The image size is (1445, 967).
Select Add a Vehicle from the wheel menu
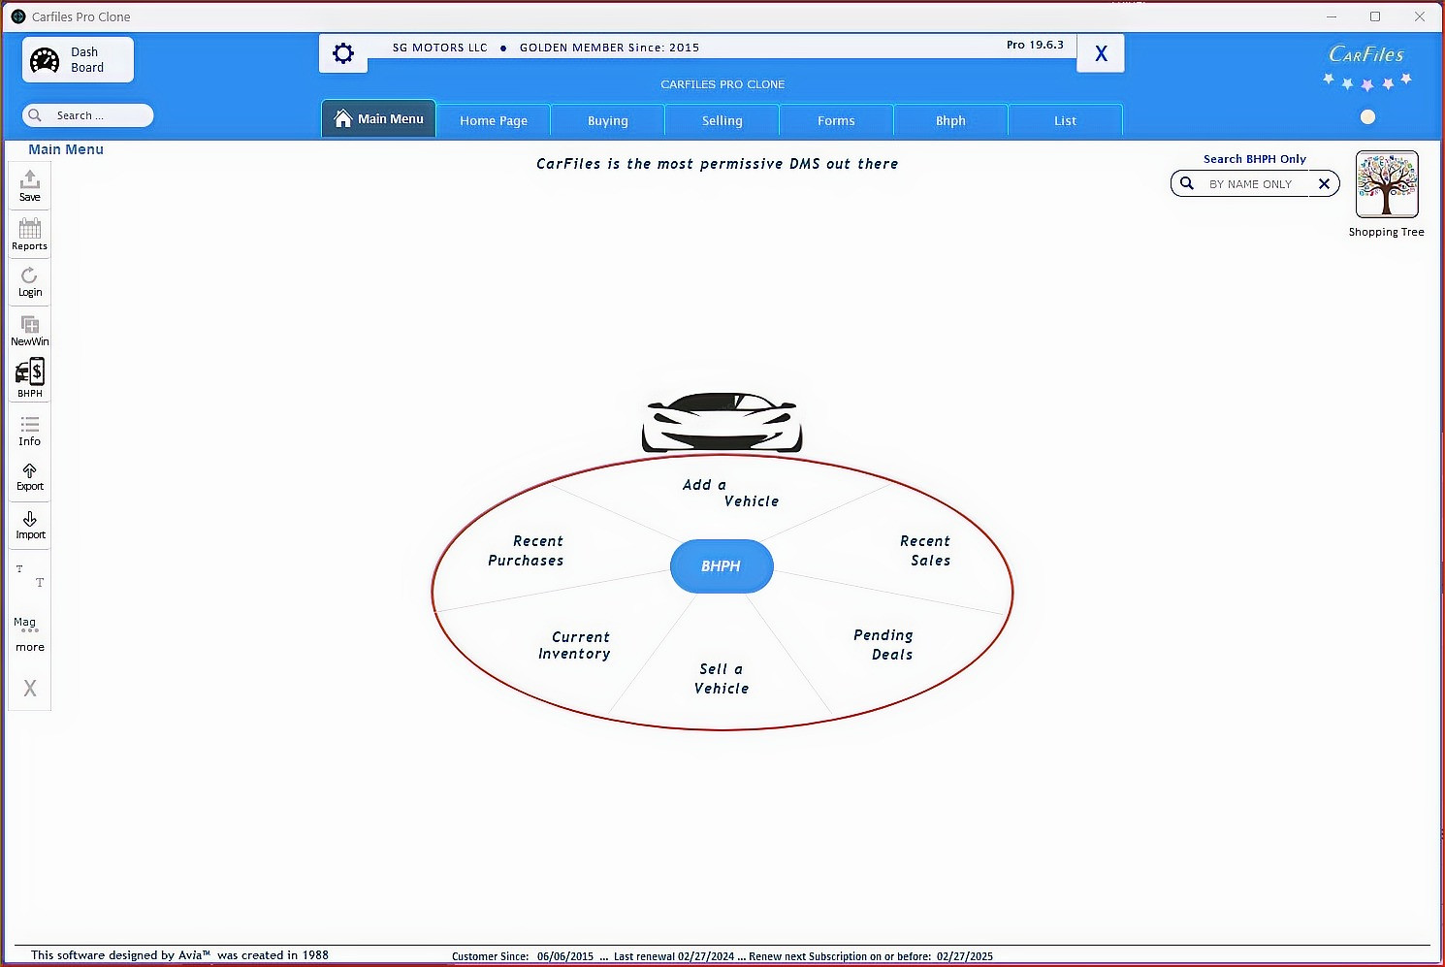point(729,493)
